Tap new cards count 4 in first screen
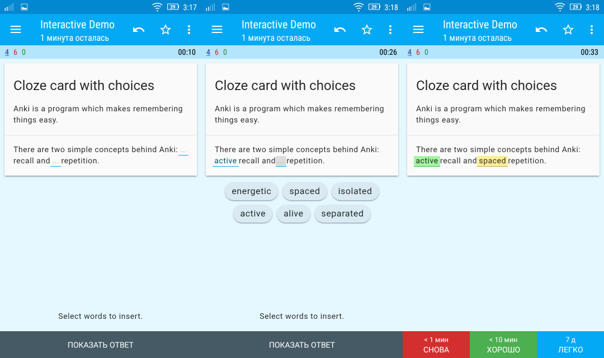This screenshot has width=604, height=358. (x=7, y=53)
